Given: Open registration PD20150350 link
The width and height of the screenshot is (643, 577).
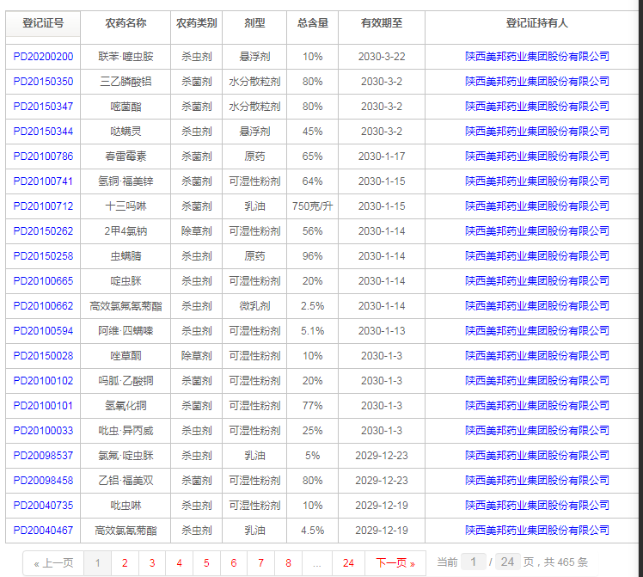Looking at the screenshot, I should [43, 82].
